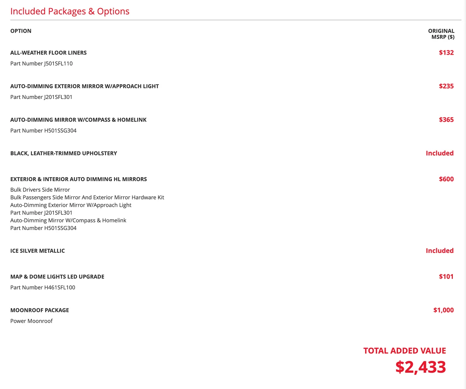Screen dimensions: 466x389
Task: Click the Bulk Drivers Side Mirror line
Action: tap(40, 190)
